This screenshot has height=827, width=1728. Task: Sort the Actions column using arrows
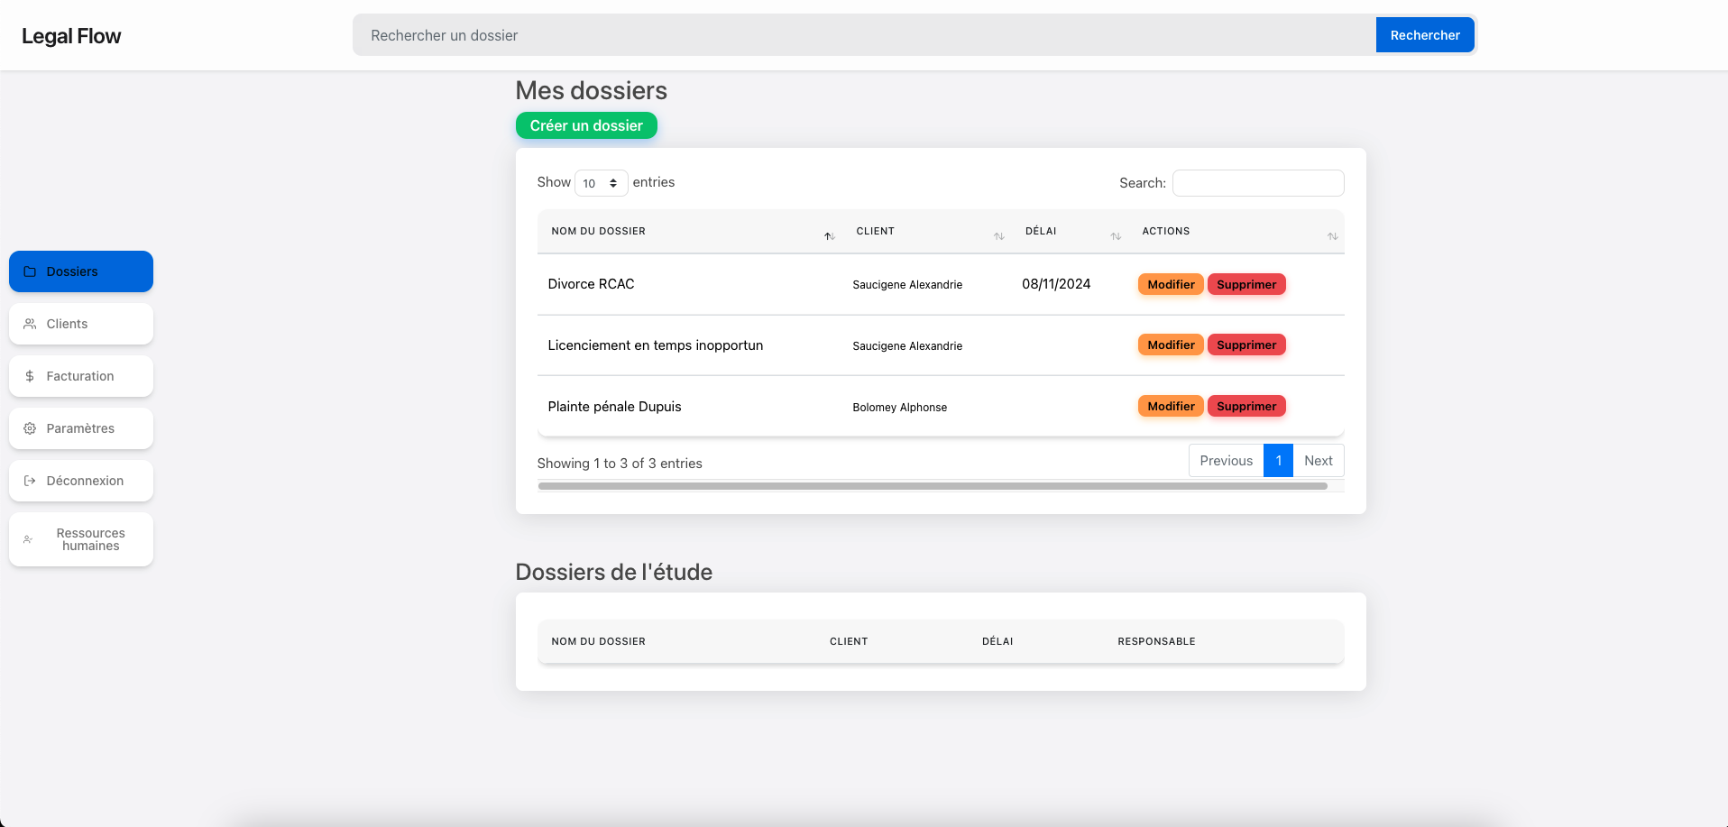coord(1332,236)
